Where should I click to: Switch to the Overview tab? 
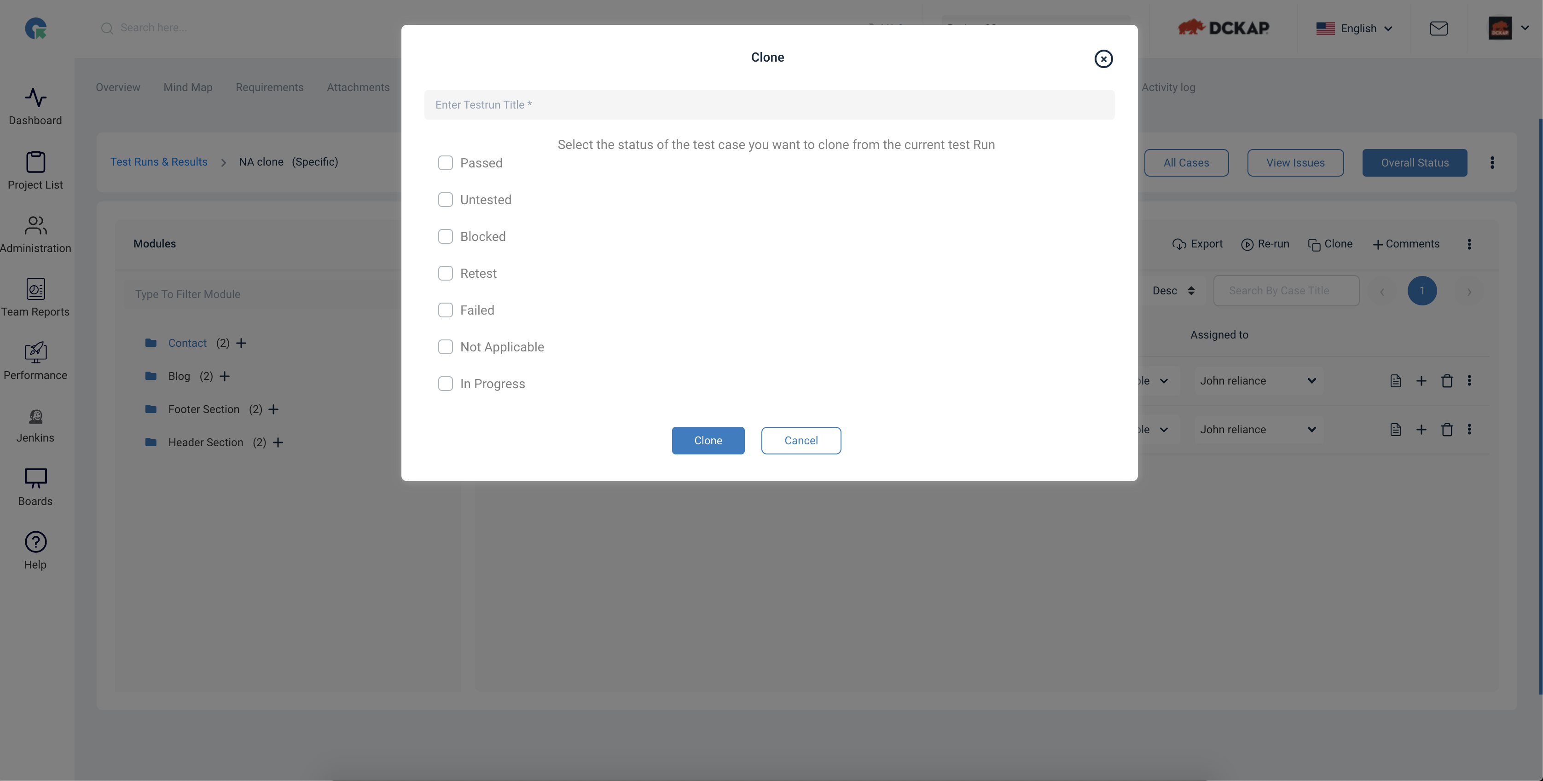[x=118, y=87]
